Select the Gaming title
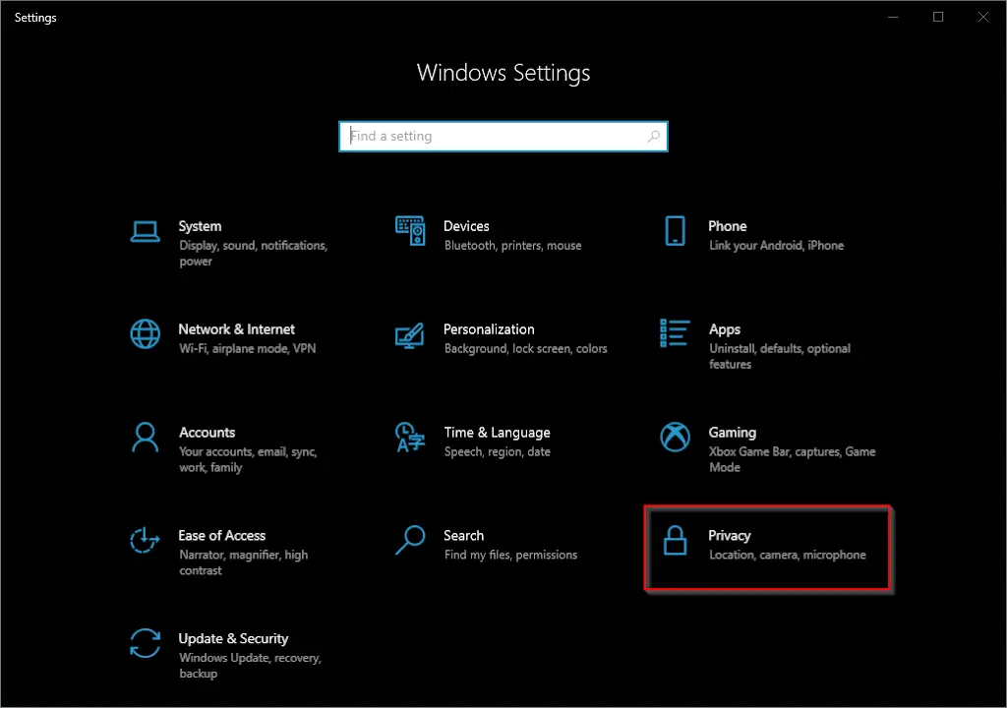1007x708 pixels. point(732,433)
